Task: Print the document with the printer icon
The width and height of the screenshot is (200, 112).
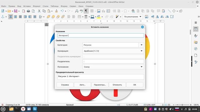Action: (28, 11)
